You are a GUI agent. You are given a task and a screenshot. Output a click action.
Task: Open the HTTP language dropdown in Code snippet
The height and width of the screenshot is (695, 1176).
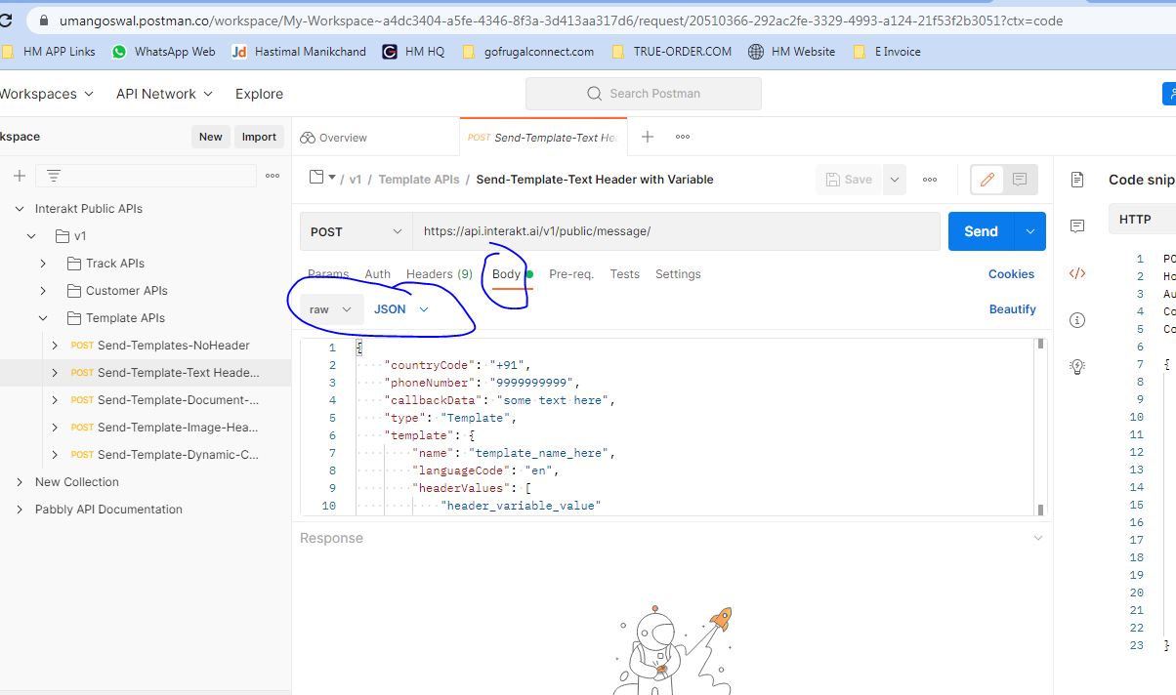[1142, 220]
